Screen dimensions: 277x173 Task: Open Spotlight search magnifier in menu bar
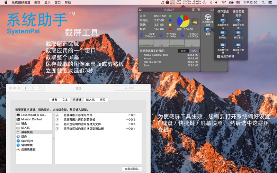click(x=263, y=2)
